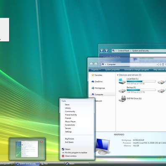Switch to System and Security taskbar button
Viewport: 166px width, 166px height.
pyautogui.click(x=27, y=164)
